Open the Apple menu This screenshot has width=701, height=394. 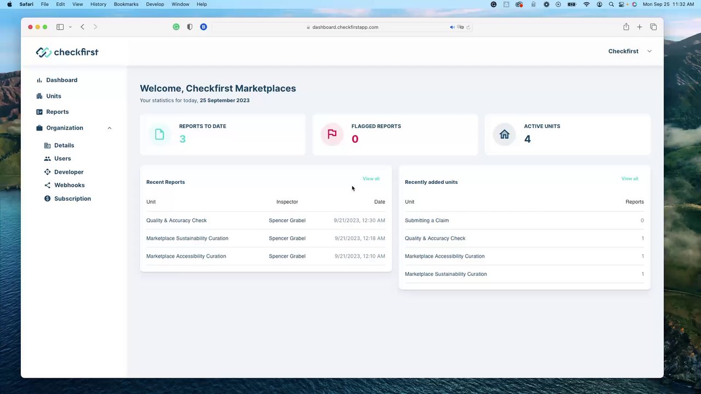tap(9, 4)
